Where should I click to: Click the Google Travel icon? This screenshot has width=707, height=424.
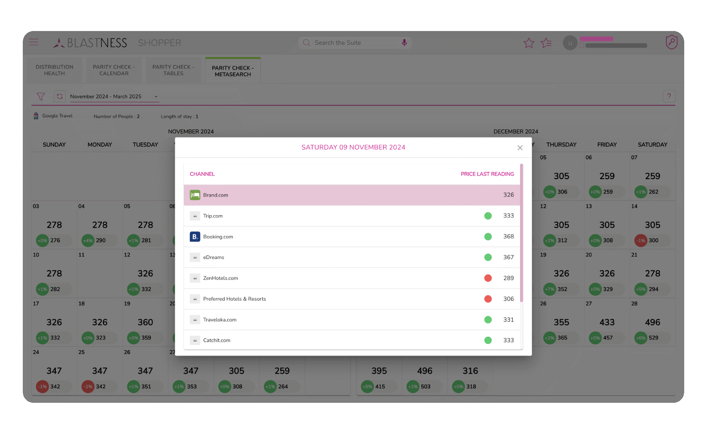36,116
